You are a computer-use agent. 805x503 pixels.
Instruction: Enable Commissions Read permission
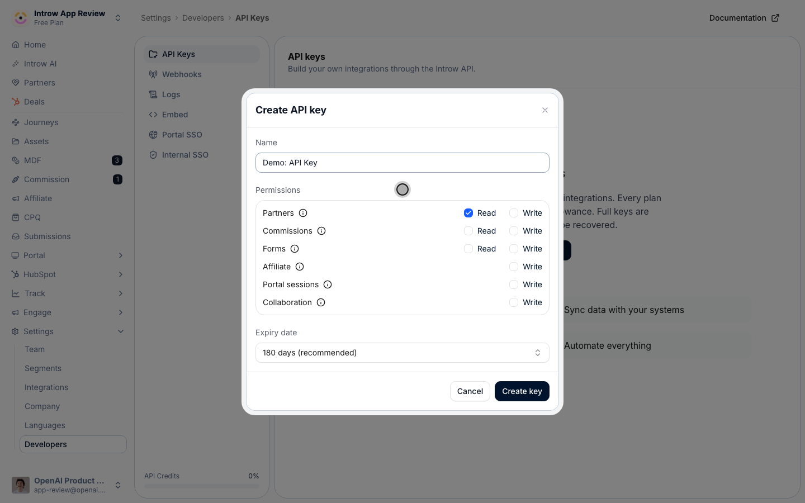468,231
